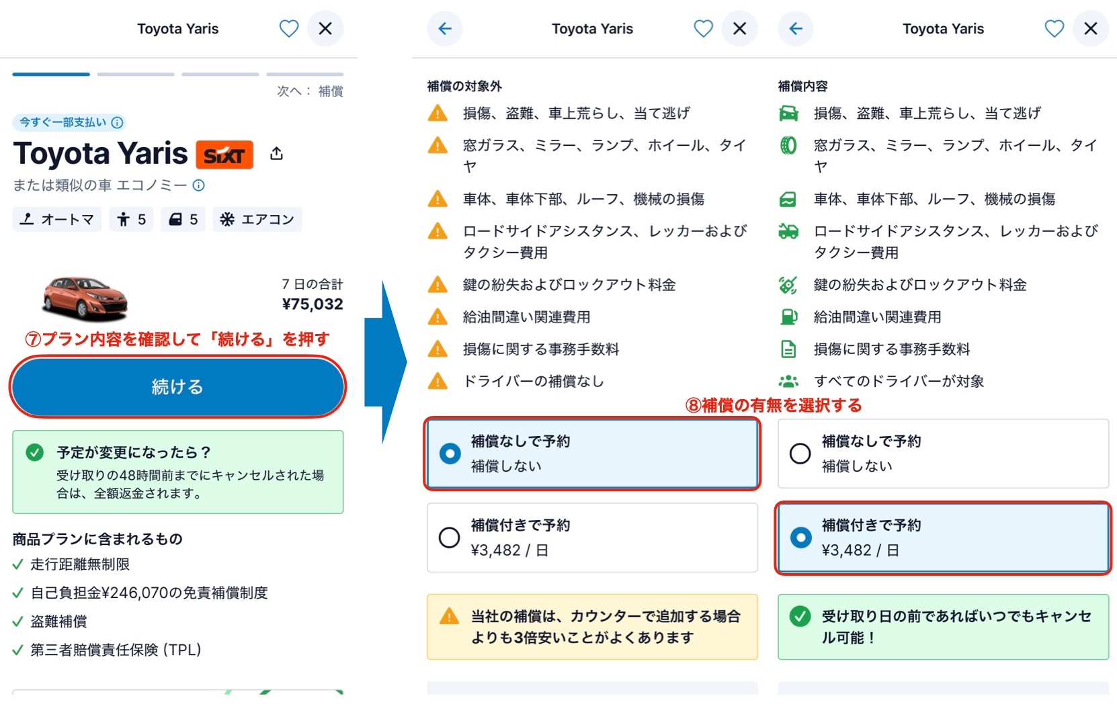Tap the 予定が変更になったら？ heading

click(134, 452)
